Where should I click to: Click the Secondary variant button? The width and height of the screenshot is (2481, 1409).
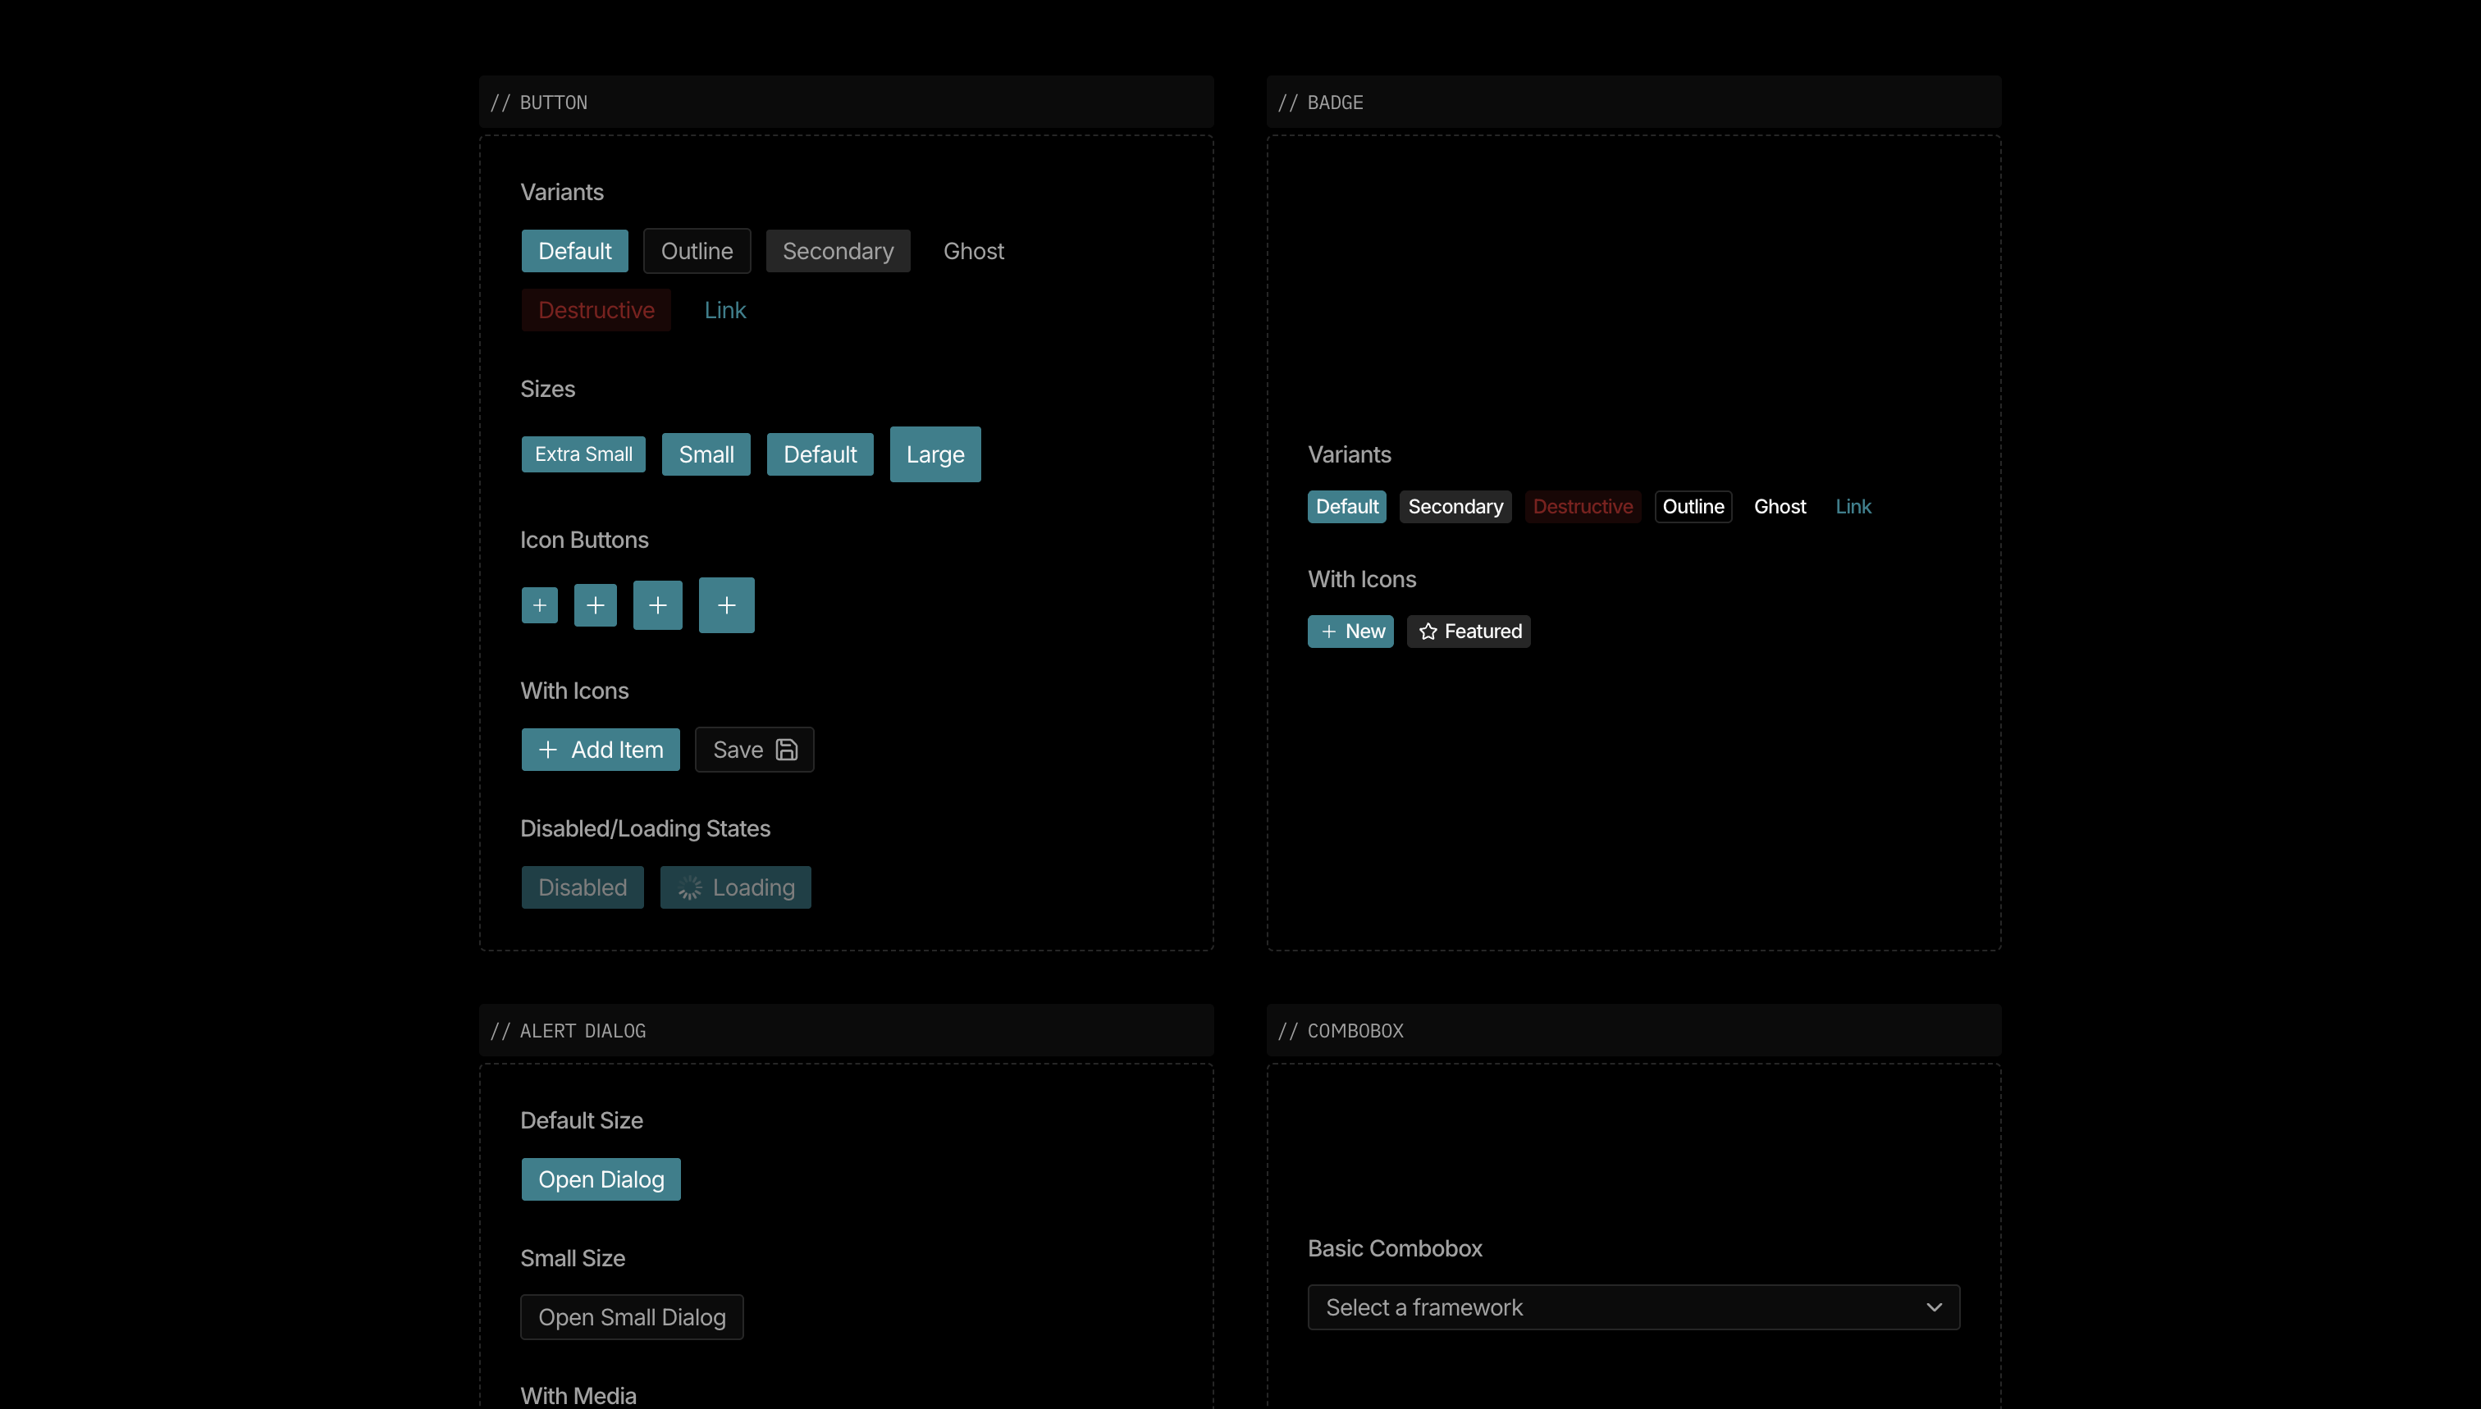point(838,252)
